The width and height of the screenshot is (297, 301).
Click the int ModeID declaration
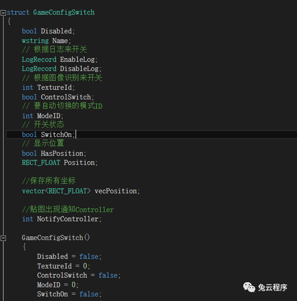point(43,116)
